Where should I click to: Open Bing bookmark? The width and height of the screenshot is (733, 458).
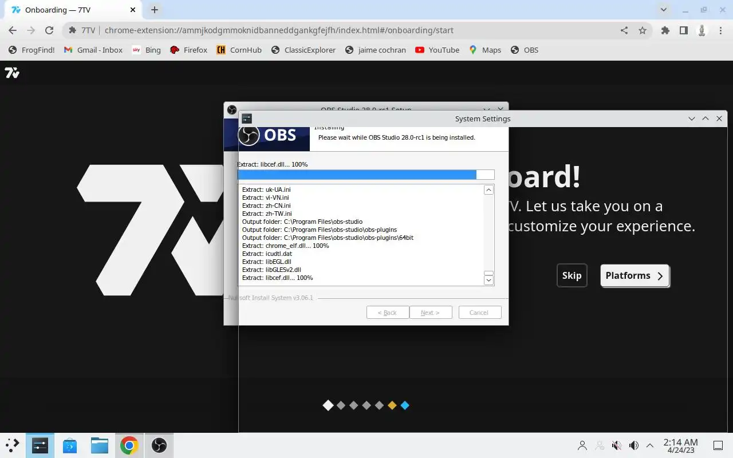pos(147,50)
